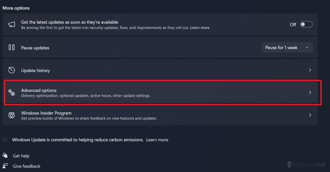Click the Give feedback link

pyautogui.click(x=26, y=166)
